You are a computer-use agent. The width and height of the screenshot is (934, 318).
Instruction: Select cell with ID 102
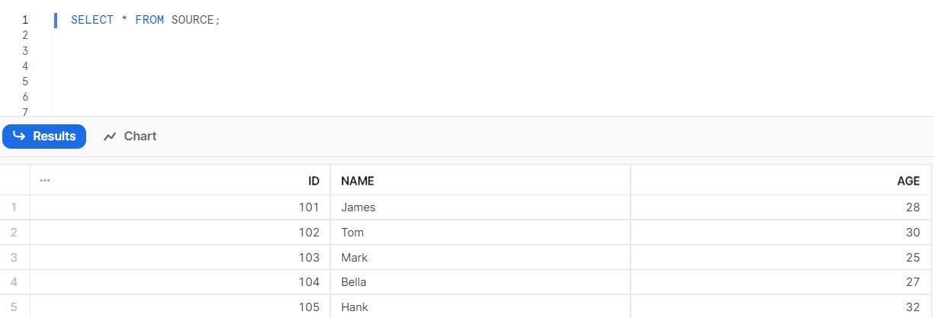pos(180,233)
